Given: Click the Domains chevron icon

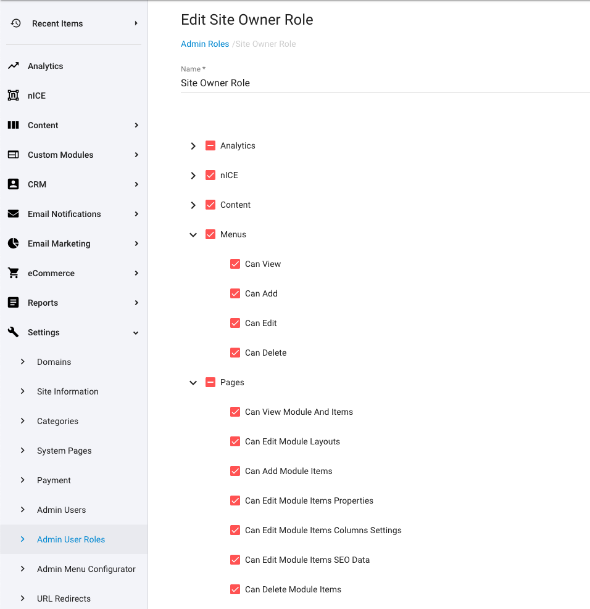Looking at the screenshot, I should [23, 362].
